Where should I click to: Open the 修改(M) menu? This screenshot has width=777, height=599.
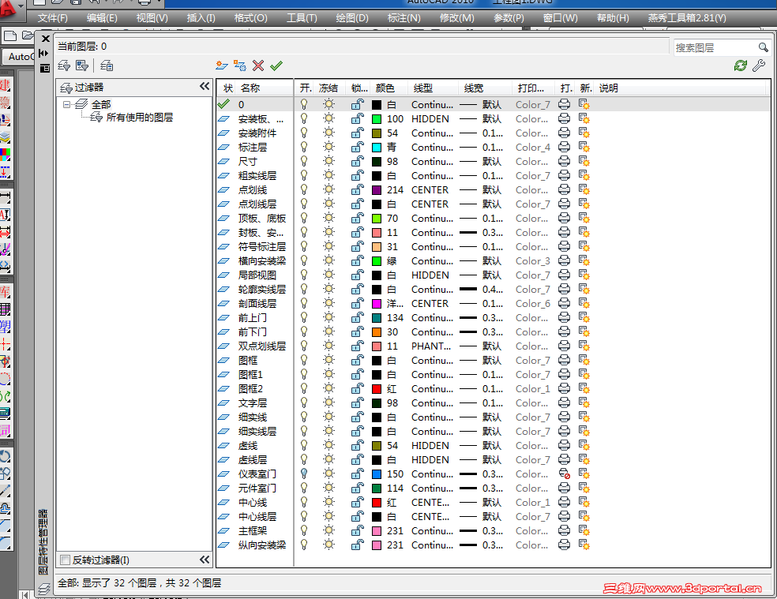[x=457, y=18]
